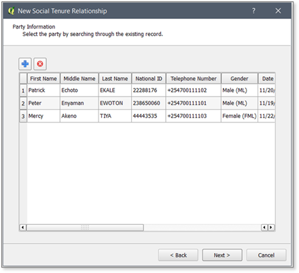Select row 2 header for Peter
Viewport: 299px width, 273px height.
tap(23, 103)
